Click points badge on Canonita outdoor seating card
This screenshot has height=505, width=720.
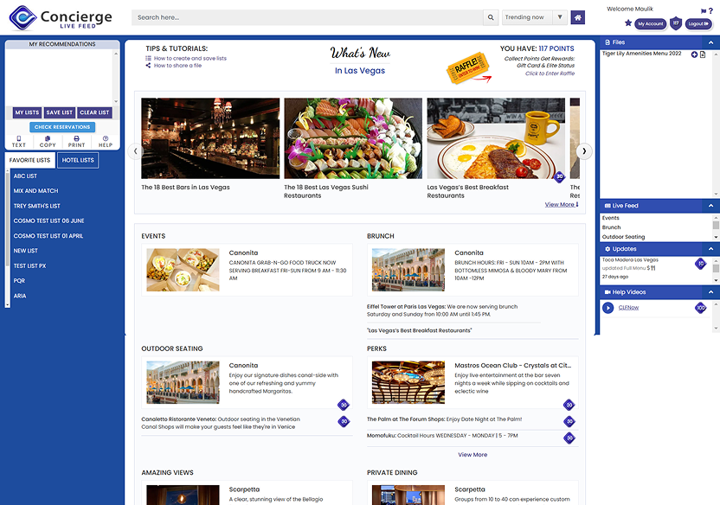click(344, 405)
